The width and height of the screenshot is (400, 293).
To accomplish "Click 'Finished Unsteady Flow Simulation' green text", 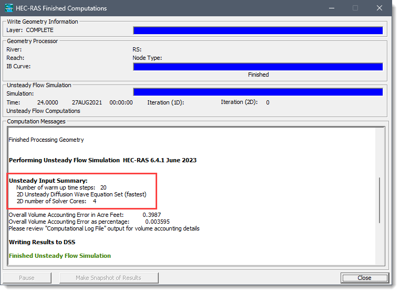I will pos(60,256).
